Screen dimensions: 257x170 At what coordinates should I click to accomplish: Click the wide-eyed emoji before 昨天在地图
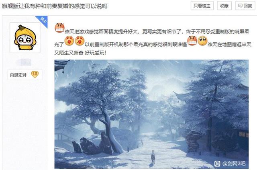coord(202,41)
